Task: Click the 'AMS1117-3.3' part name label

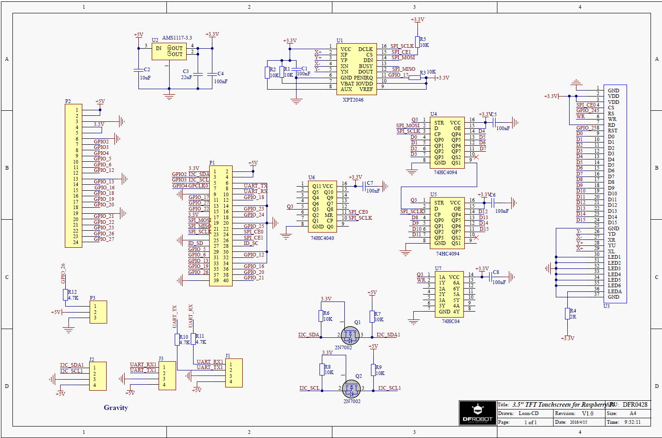Action: coord(177,38)
